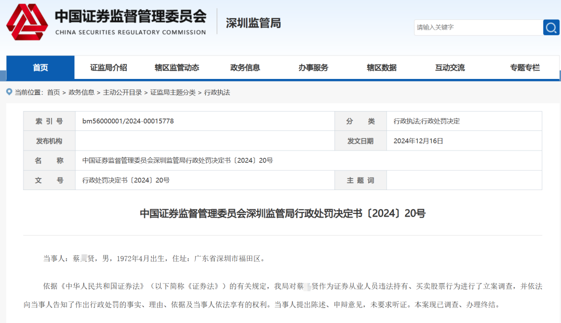Click the blue location pin icon
561x323 pixels.
(x=9, y=92)
